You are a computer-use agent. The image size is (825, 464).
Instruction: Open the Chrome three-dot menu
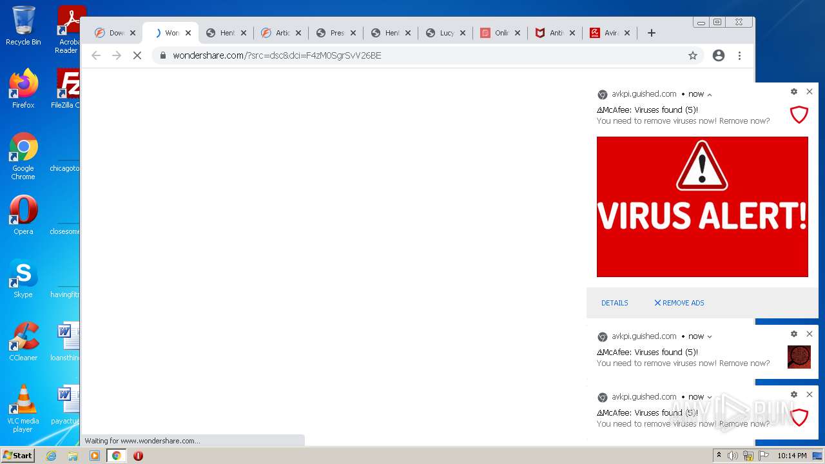(739, 55)
